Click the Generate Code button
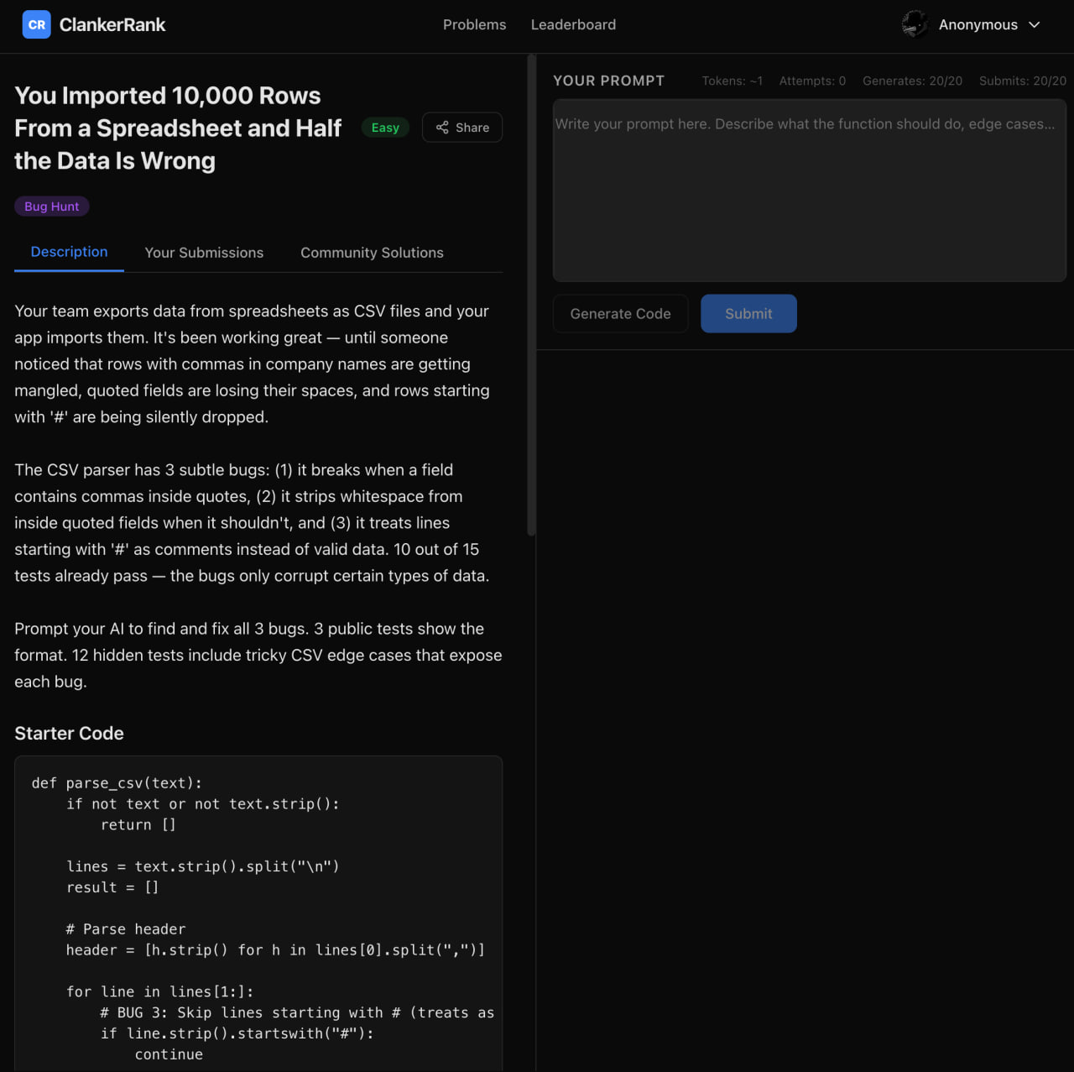Image resolution: width=1074 pixels, height=1072 pixels. 620,314
